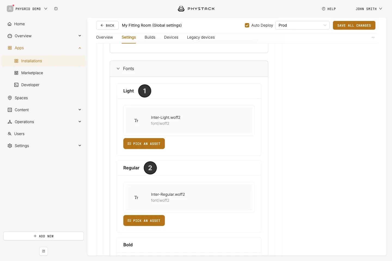
Task: Select the Inter-Regular.woff2 asset file name
Action: click(x=168, y=194)
